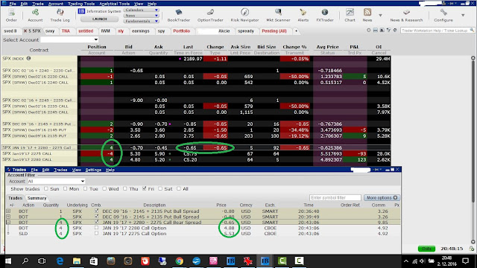Open the Trade Log icon
The width and height of the screenshot is (477, 268).
60,15
